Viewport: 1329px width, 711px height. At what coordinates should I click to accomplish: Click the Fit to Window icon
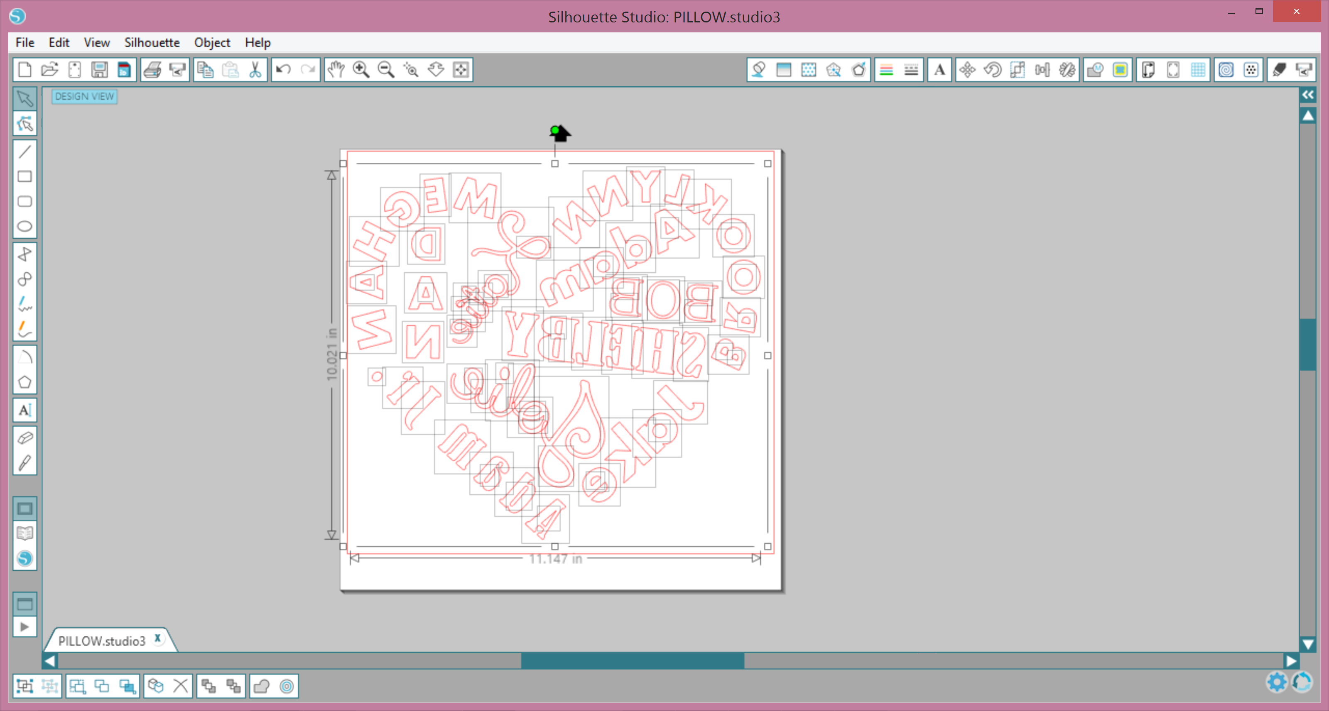(461, 70)
